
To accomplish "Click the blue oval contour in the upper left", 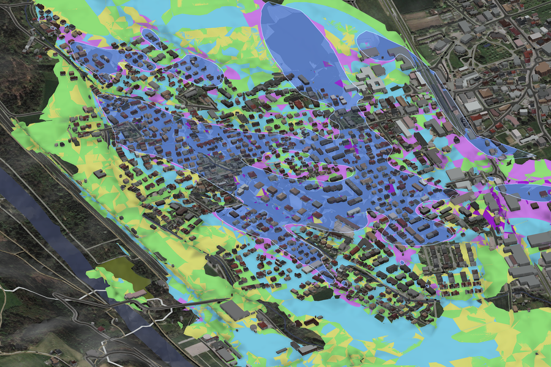I will tap(113, 55).
